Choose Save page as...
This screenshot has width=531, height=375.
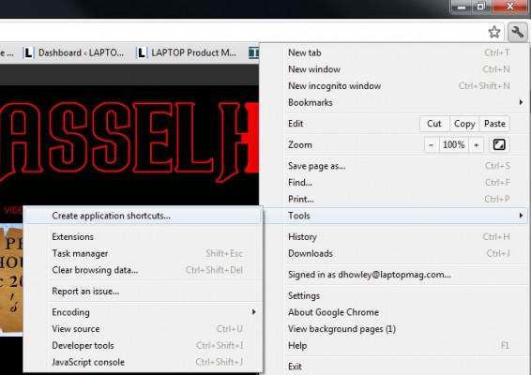point(393,166)
